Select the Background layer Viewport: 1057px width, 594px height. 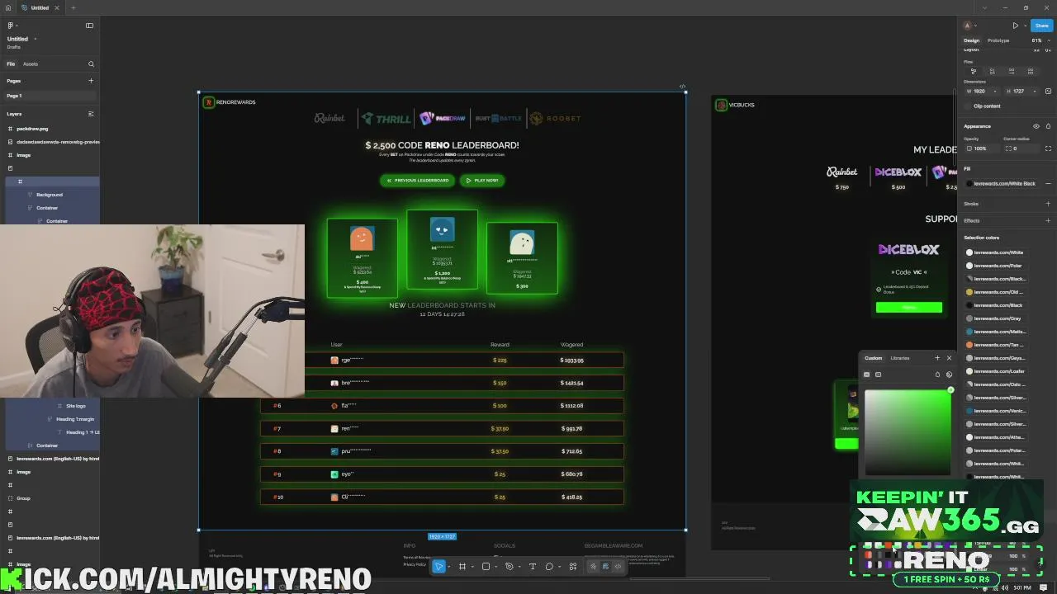point(50,195)
